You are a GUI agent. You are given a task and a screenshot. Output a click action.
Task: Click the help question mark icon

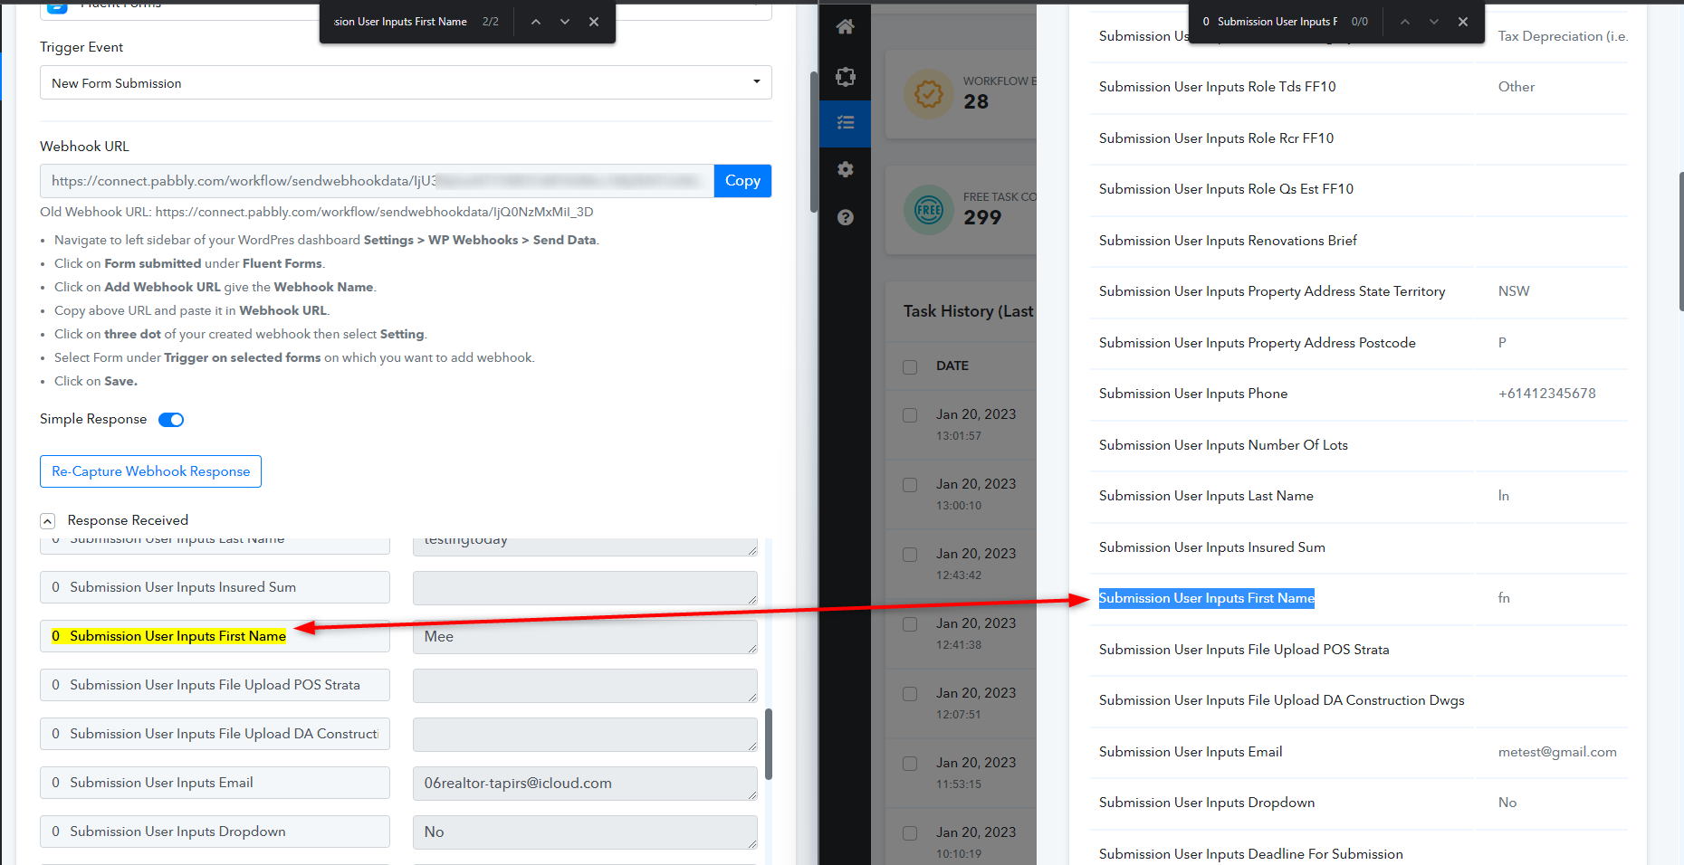coord(845,217)
